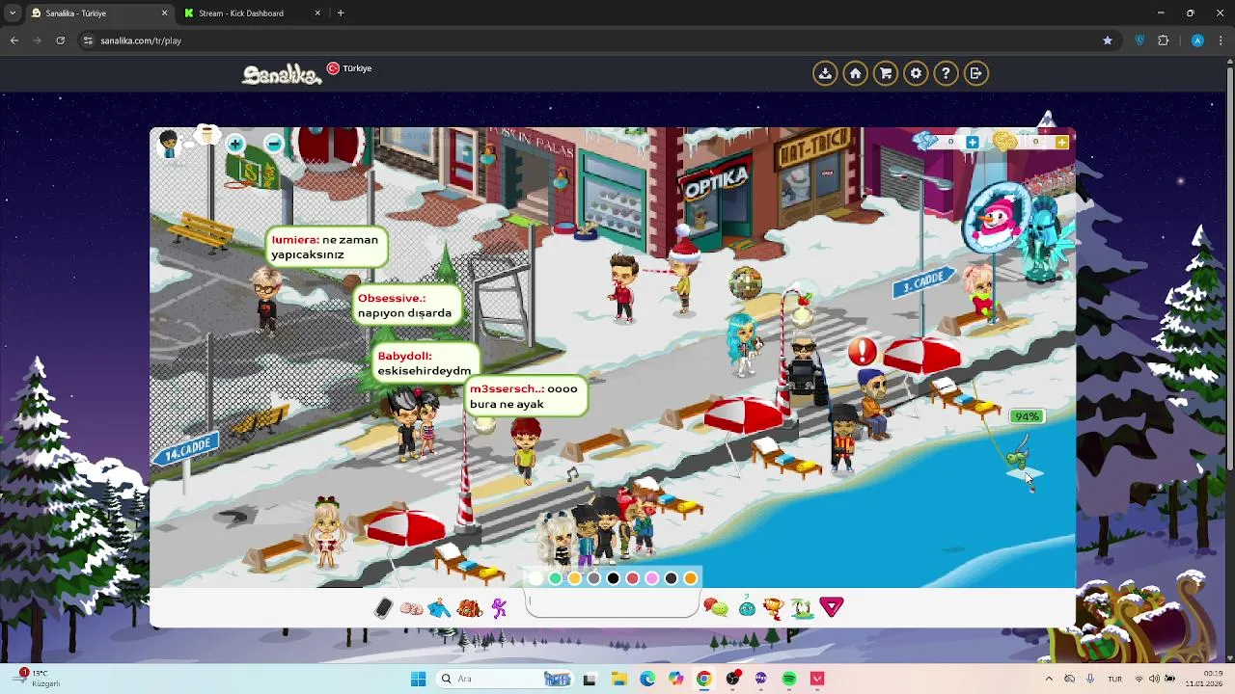Go back in browser history

[14, 40]
